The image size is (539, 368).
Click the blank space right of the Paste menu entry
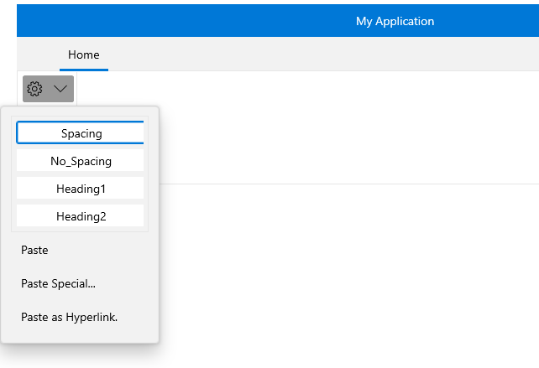(109, 250)
